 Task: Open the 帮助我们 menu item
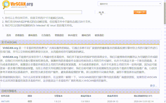[x=59, y=35]
